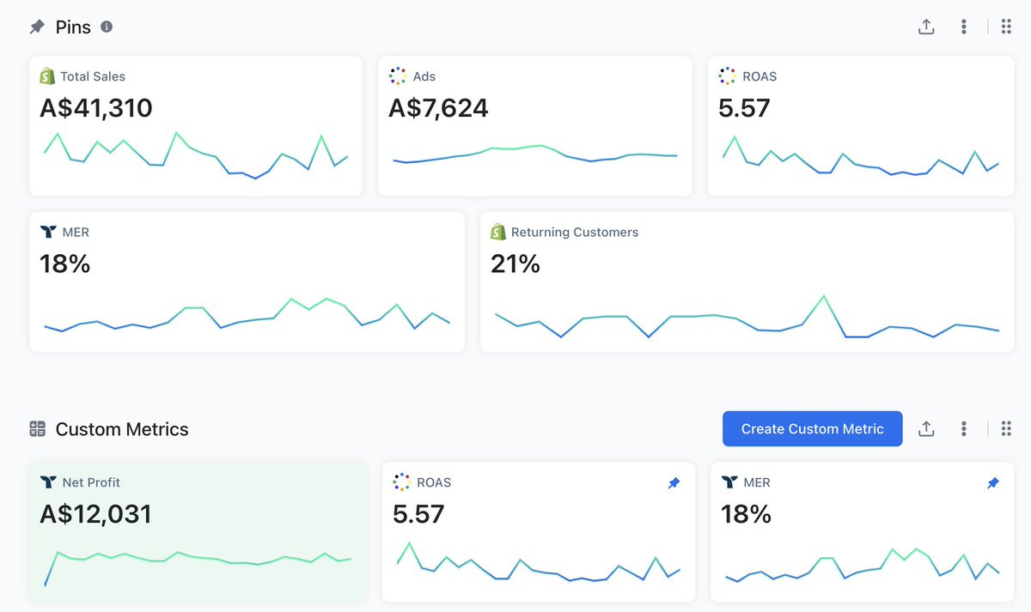1031x612 pixels.
Task: Click the Pins section heading text
Action: [73, 27]
